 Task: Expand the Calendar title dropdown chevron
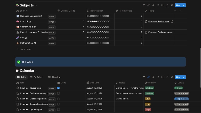[36, 71]
